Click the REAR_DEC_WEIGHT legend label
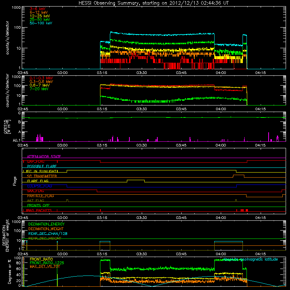 pos(45,239)
